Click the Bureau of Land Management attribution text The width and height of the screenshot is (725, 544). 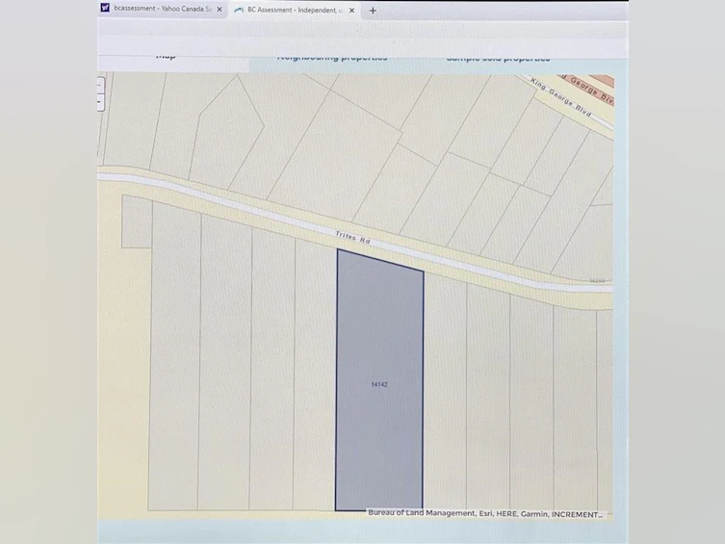(x=485, y=513)
